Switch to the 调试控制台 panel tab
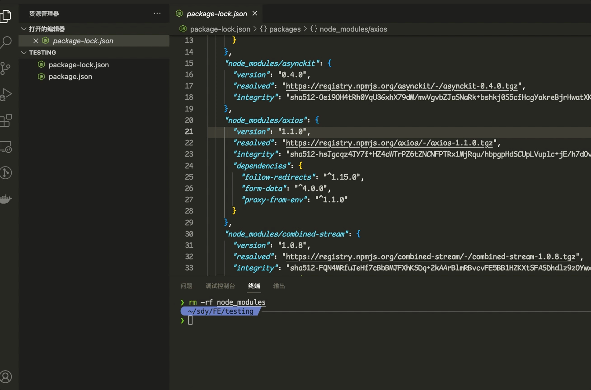 point(220,286)
